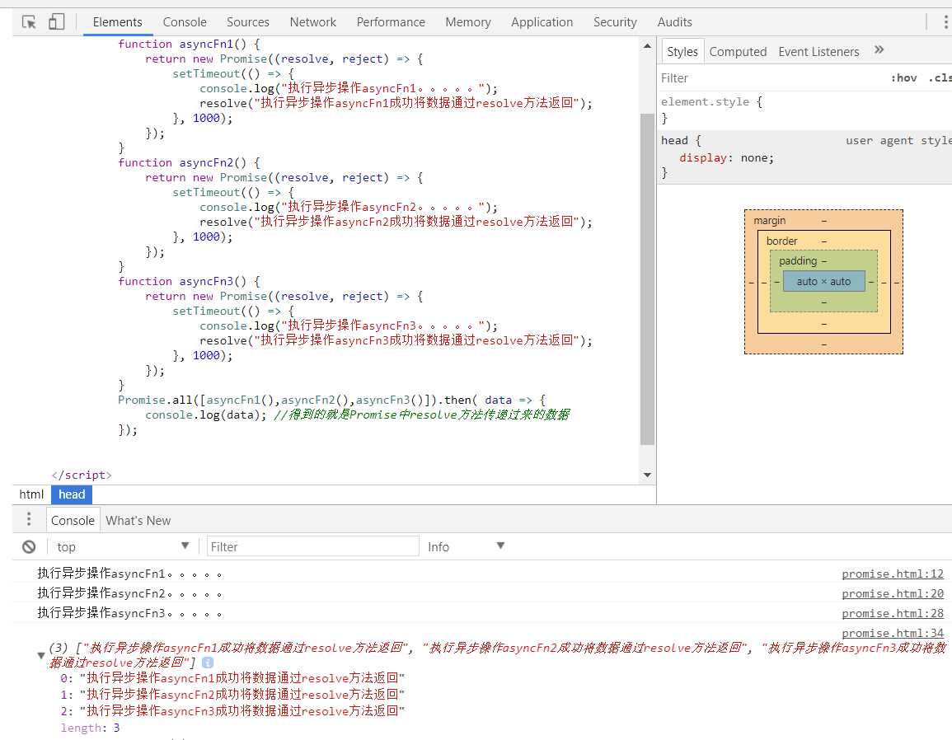Image resolution: width=952 pixels, height=740 pixels.
Task: Collapse the logged array expander triangle
Action: click(40, 656)
